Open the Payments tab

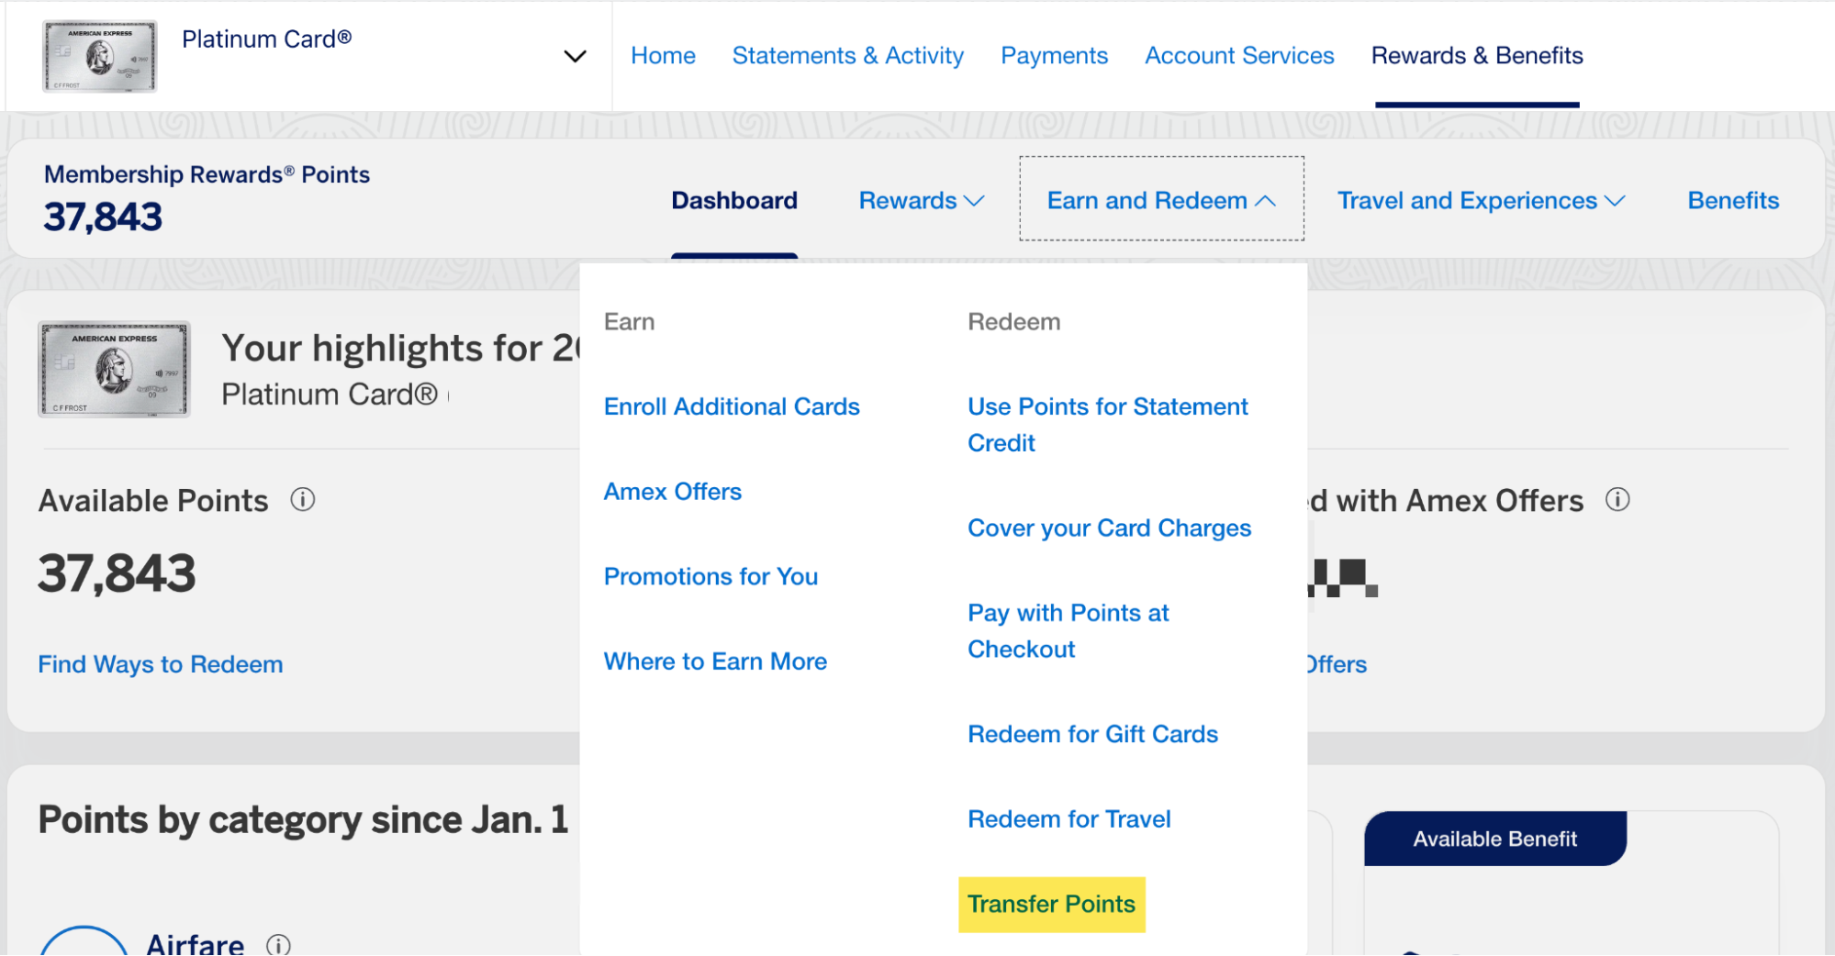(x=1054, y=56)
